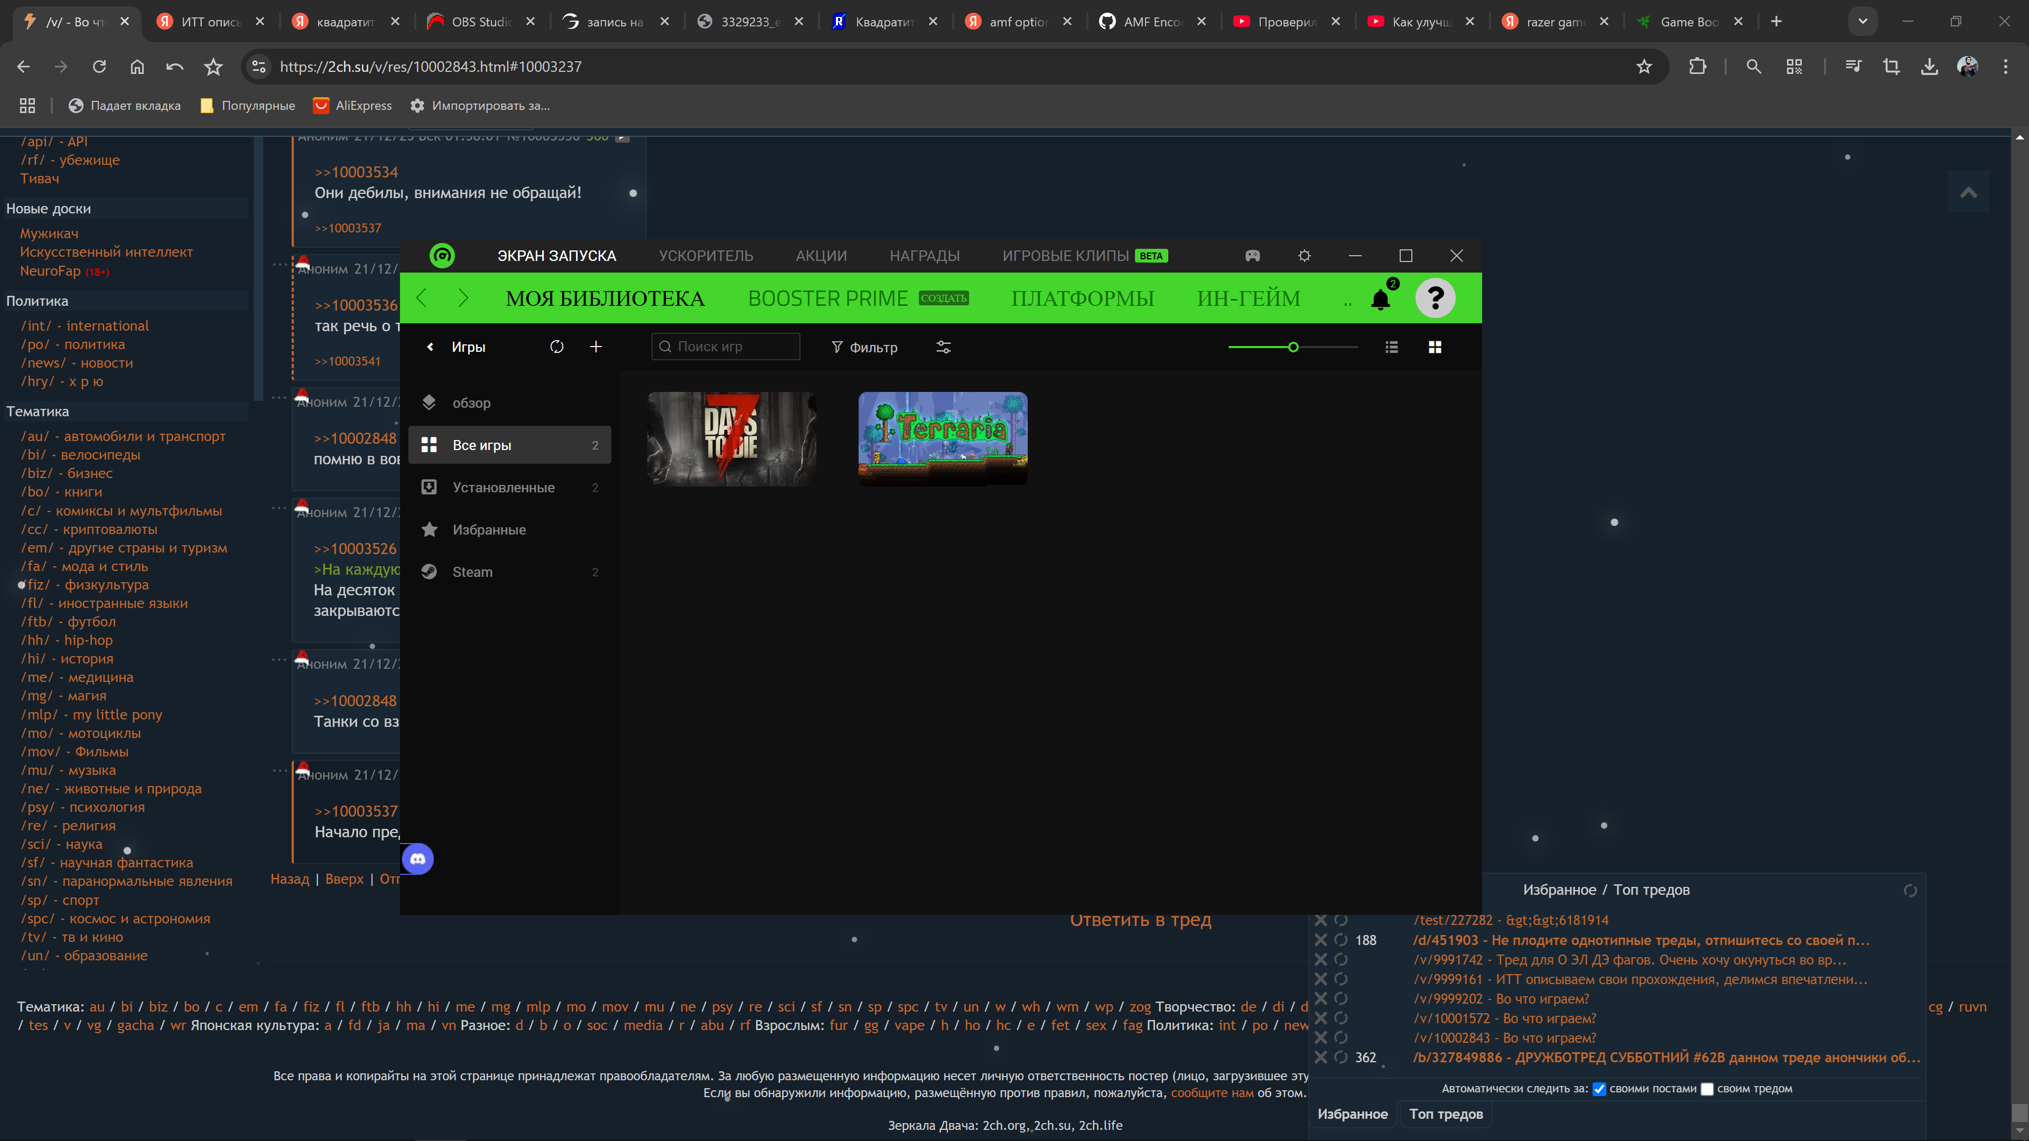Image resolution: width=2029 pixels, height=1141 pixels.
Task: Open the help question mark icon
Action: [x=1435, y=298]
